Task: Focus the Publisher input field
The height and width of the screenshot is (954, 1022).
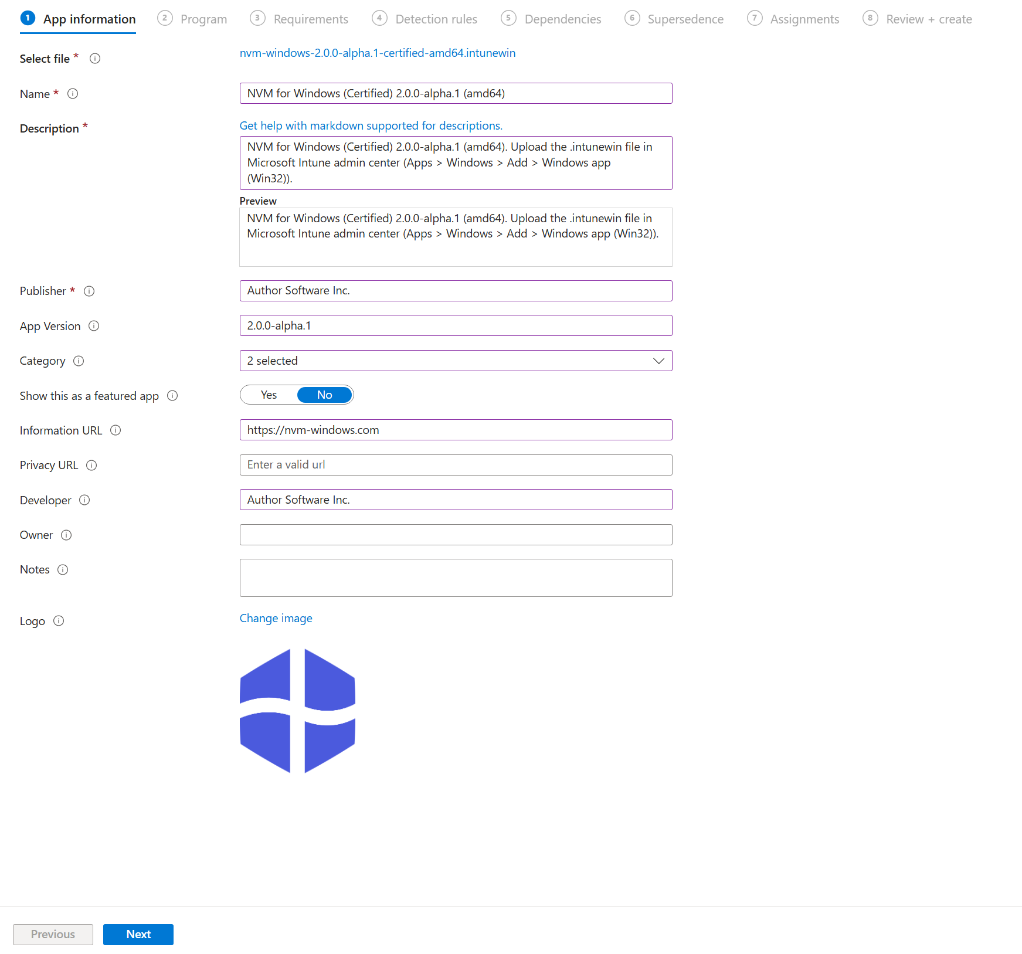Action: [456, 291]
